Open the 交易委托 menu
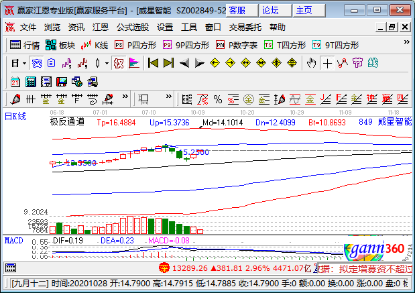This screenshot has width=415, height=293. click(245, 27)
